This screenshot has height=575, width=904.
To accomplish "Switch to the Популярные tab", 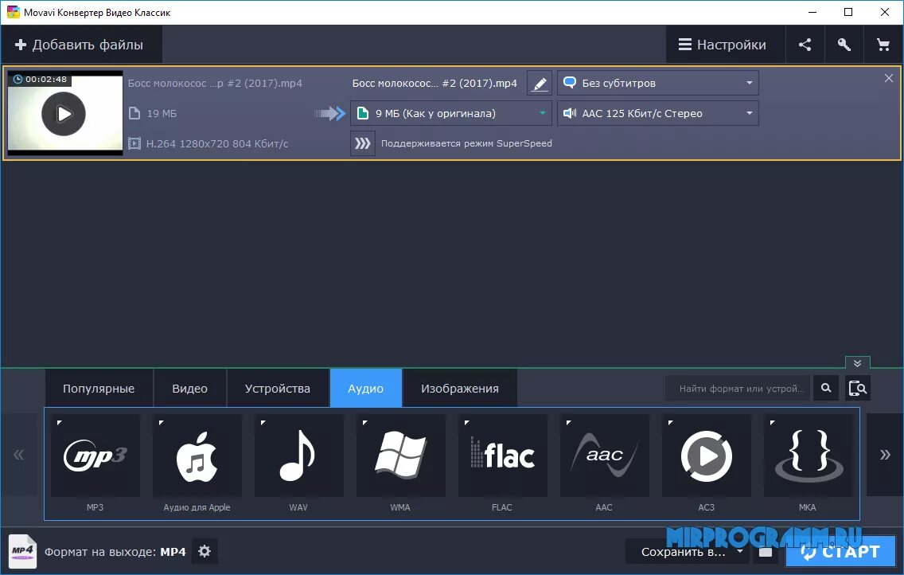I will [99, 388].
